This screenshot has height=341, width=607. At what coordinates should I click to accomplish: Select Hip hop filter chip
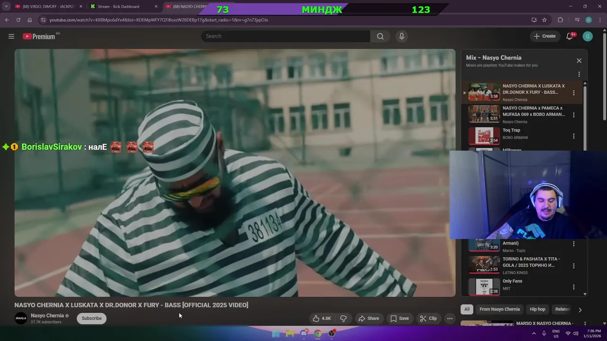537,309
